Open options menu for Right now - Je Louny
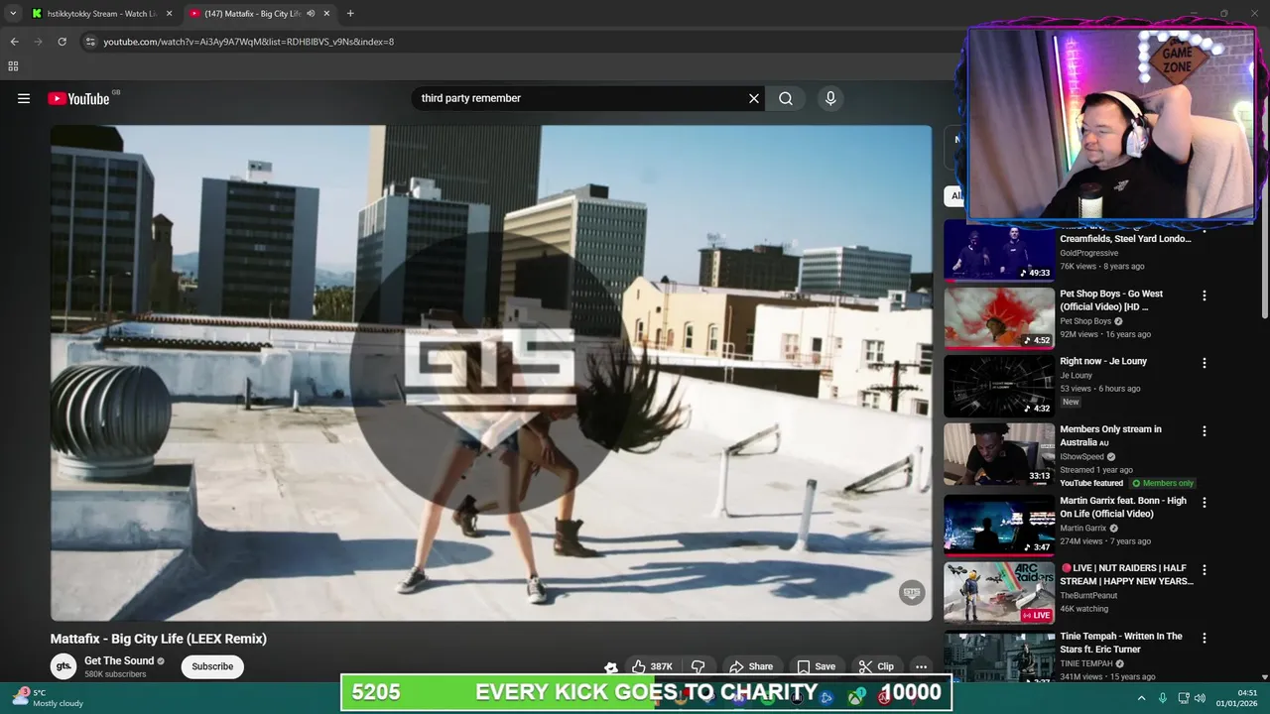1270x714 pixels. point(1205,363)
